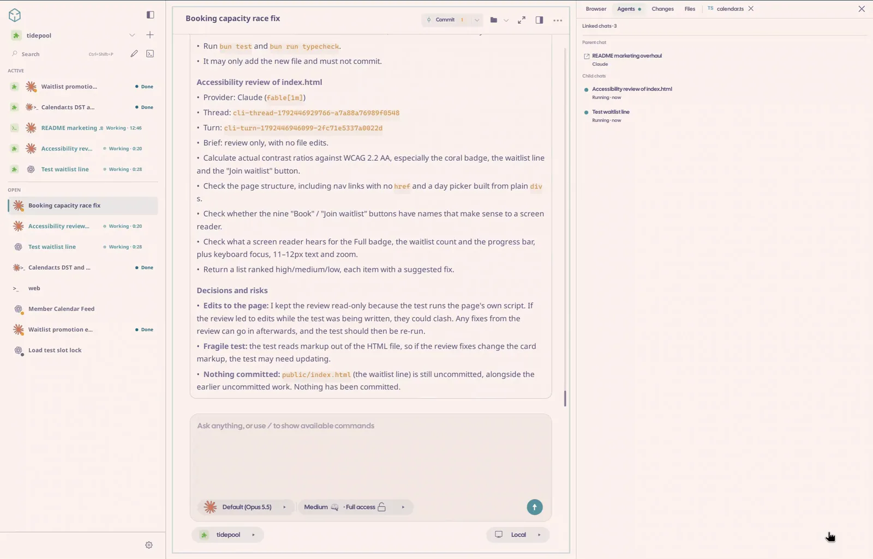Open the folder icon in the chat header
This screenshot has height=559, width=873.
(x=494, y=20)
